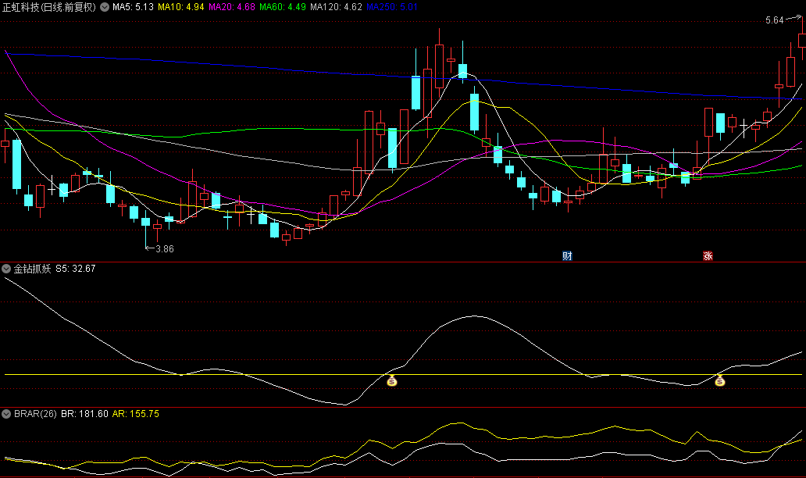
Task: Click the 3.86 low price marker
Action: (164, 248)
